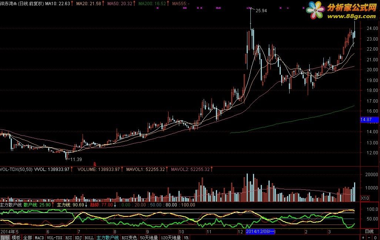This screenshot has width=380, height=240.
Task: Click the MA20: 21.58 label
Action: (x=89, y=4)
